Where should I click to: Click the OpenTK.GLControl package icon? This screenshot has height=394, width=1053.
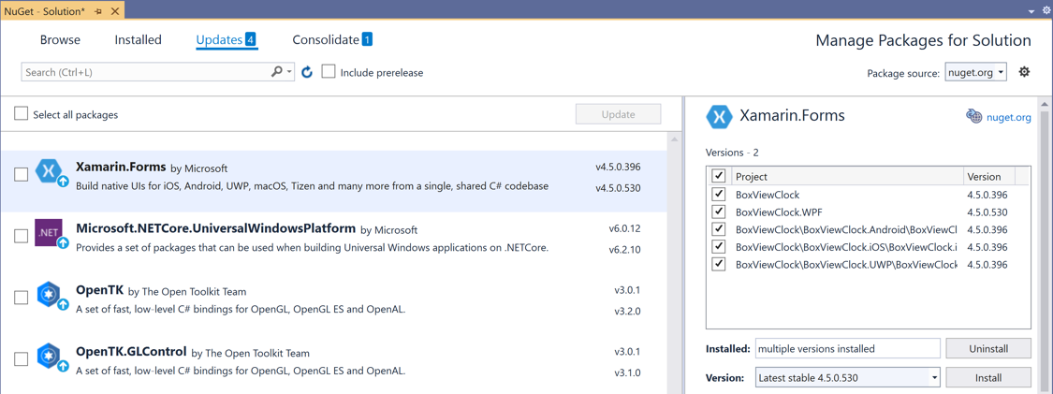[49, 356]
